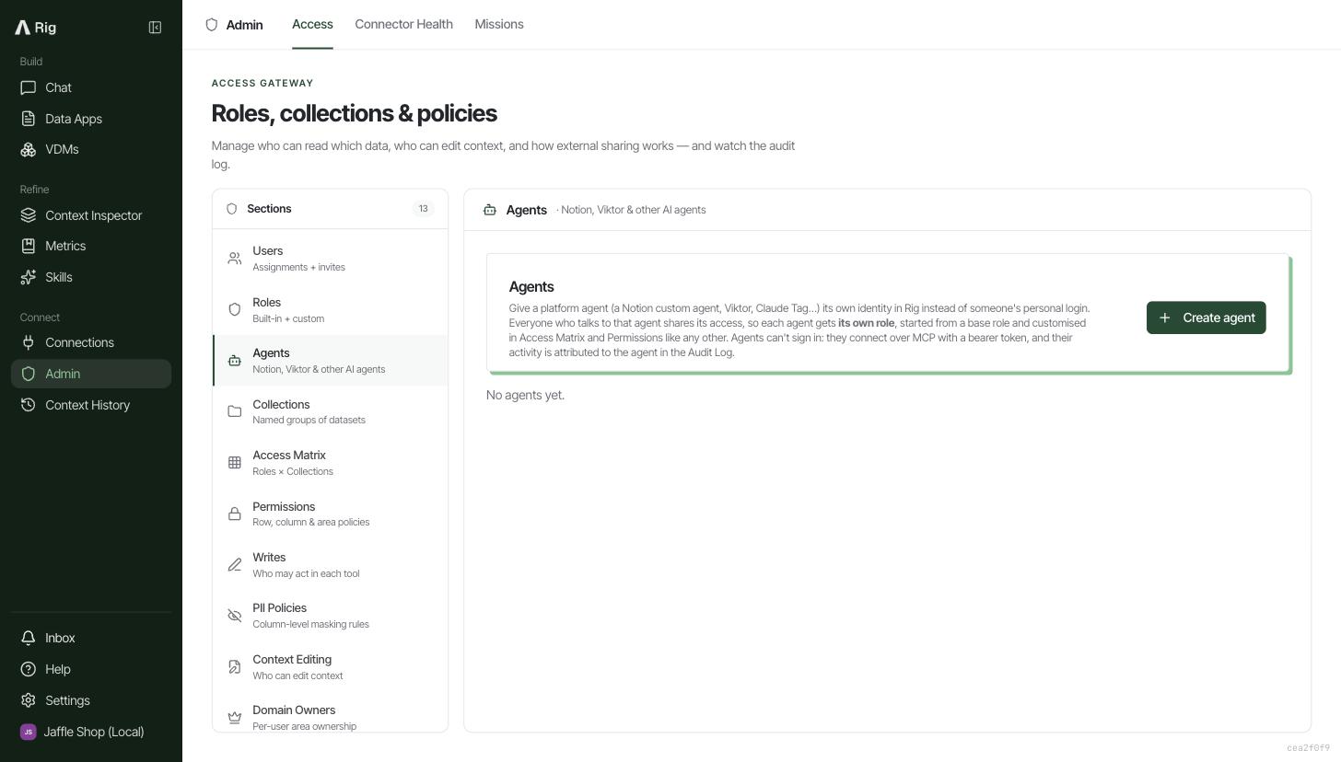Go to Metrics page
Screen dimensions: 1341x762
[91, 246]
